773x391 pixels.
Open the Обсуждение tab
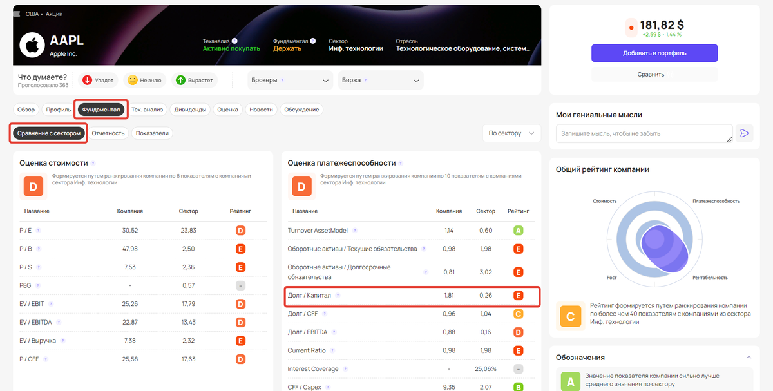[301, 110]
